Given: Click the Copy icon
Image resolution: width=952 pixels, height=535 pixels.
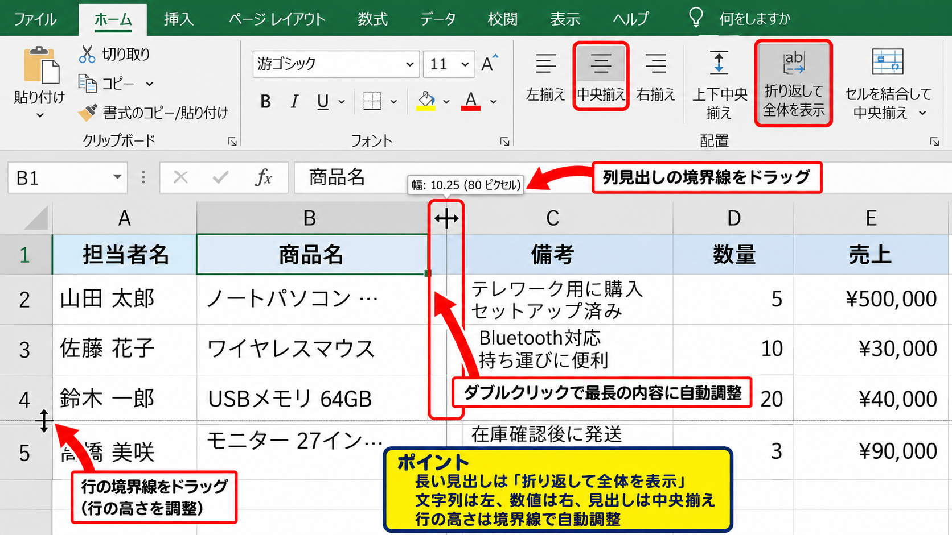Looking at the screenshot, I should (87, 84).
